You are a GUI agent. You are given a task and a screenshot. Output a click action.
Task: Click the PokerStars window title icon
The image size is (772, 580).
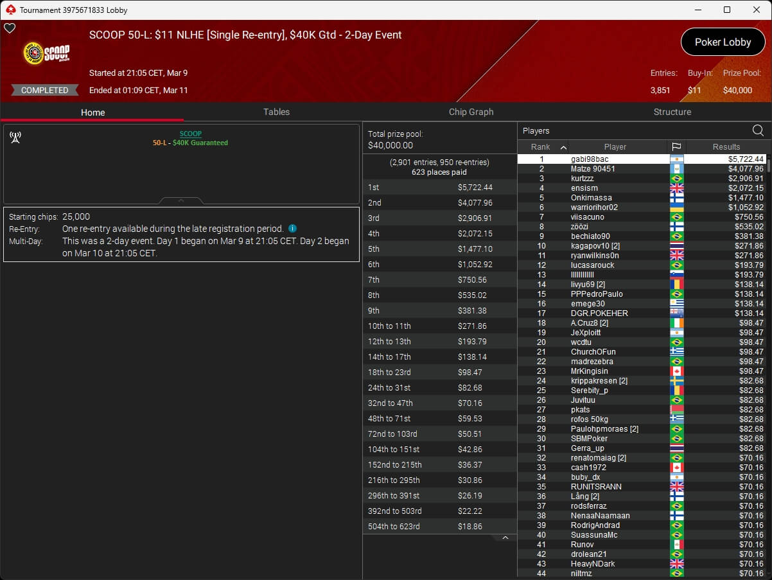(x=10, y=10)
